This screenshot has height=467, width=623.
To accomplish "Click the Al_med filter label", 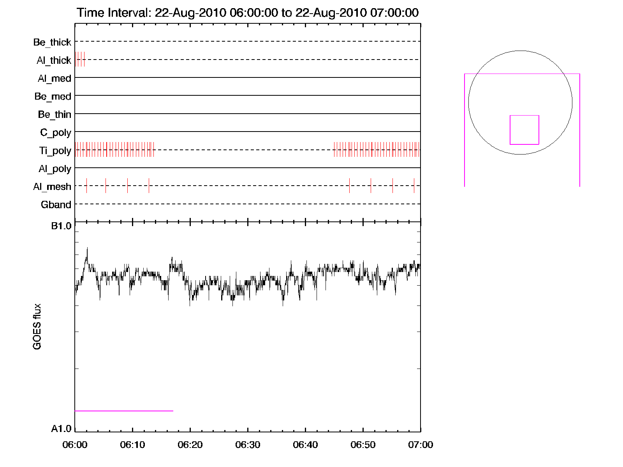I will tap(55, 78).
